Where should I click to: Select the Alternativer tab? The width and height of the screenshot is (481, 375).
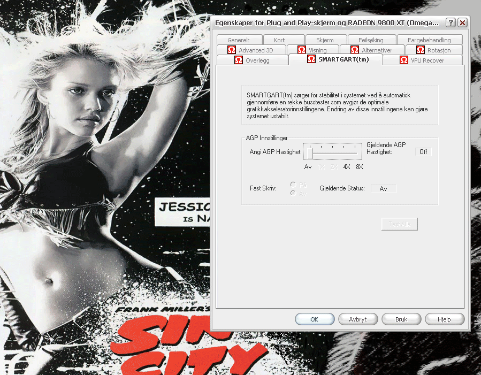tap(372, 50)
